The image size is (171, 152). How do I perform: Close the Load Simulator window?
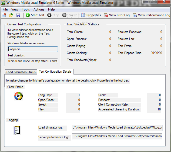click(164, 2)
